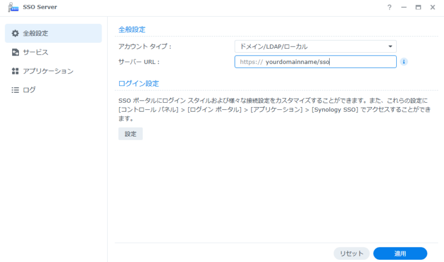
Task: Click the 全般設定 section heading
Action: click(132, 29)
